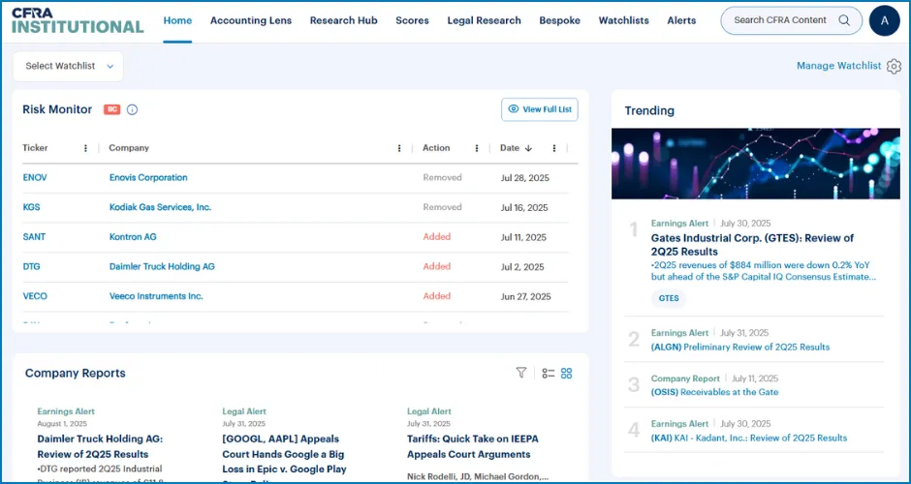
Task: Click the CFRA Institutional logo
Action: tap(78, 21)
